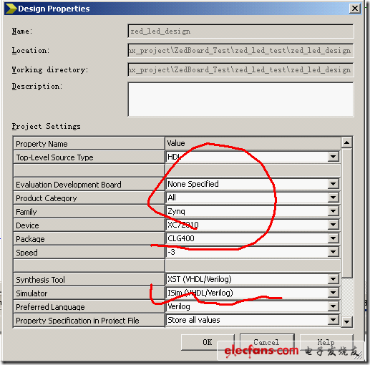Expand the Package dropdown showing CLG400
The height and width of the screenshot is (365, 370).
point(333,238)
